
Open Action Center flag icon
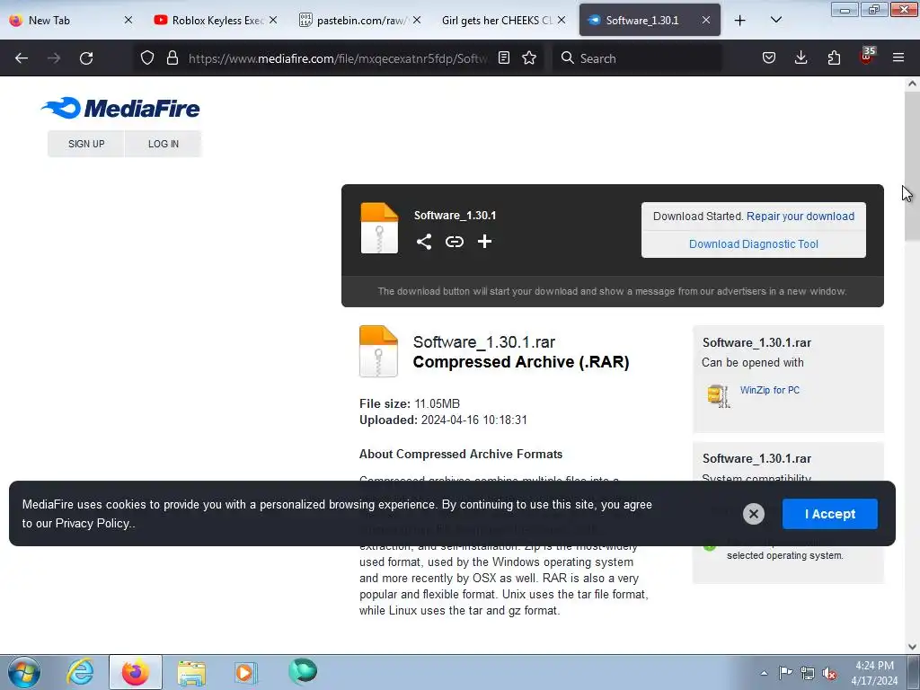click(x=785, y=672)
